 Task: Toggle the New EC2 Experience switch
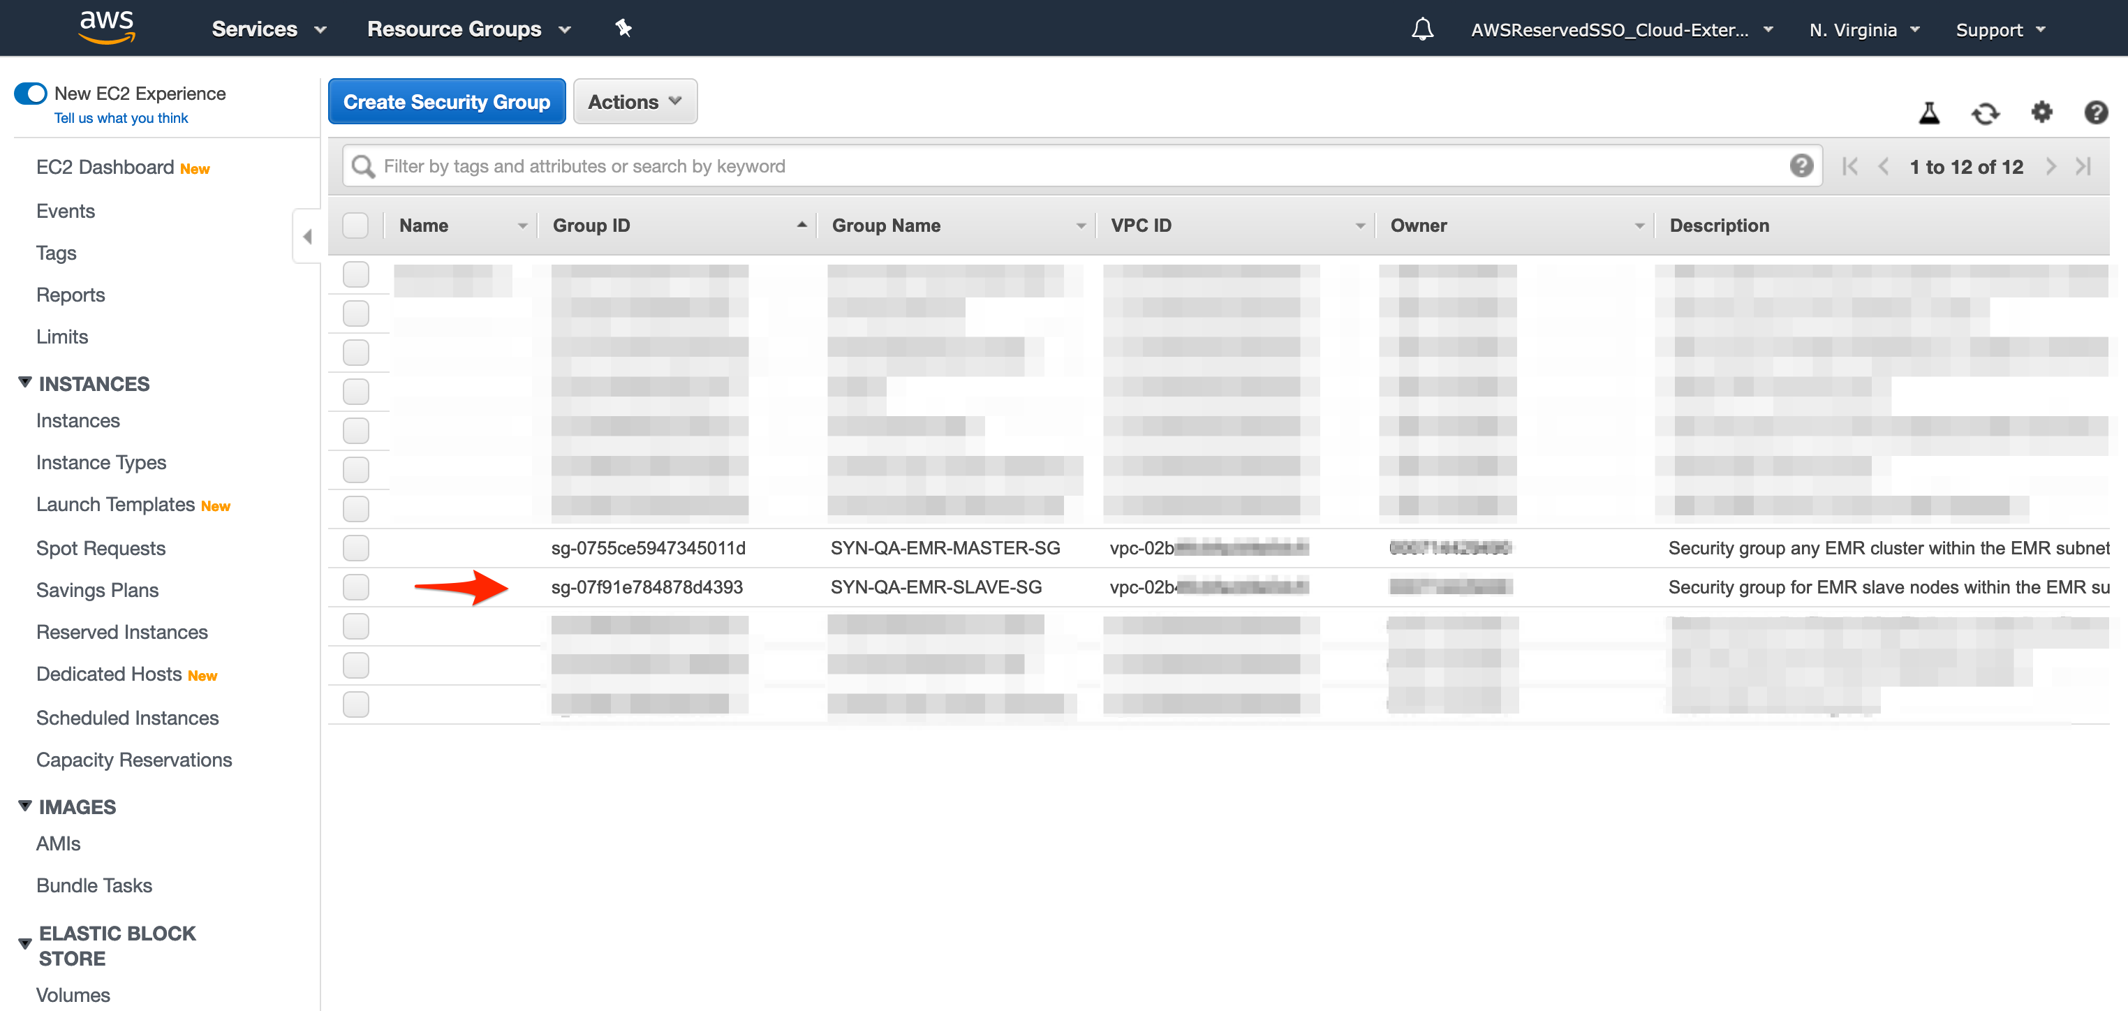tap(30, 94)
